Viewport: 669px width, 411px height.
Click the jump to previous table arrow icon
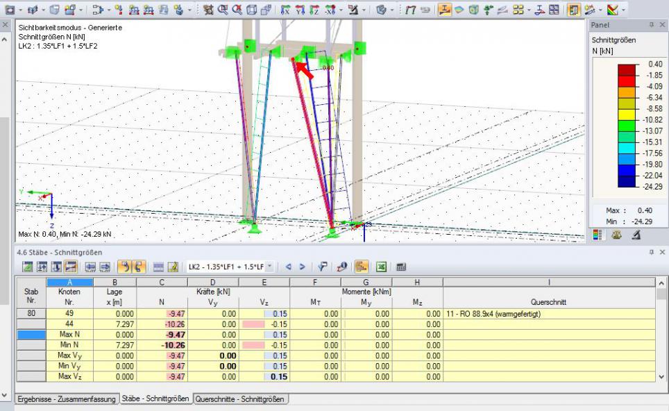click(90, 267)
